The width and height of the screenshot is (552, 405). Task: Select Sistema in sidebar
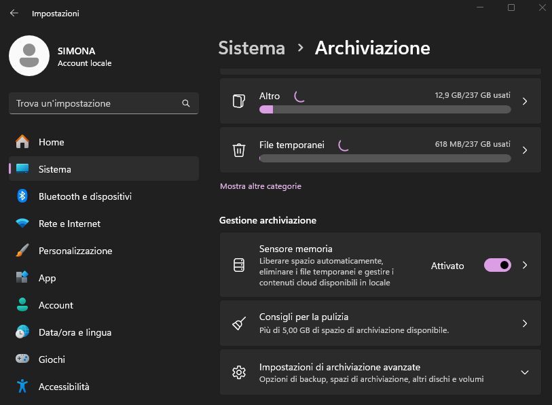tap(104, 169)
